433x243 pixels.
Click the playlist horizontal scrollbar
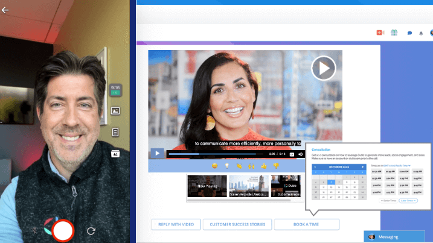click(x=239, y=200)
